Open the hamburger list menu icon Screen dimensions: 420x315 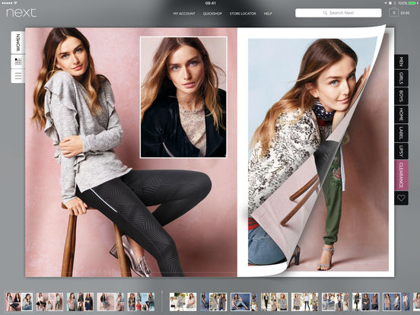18,76
